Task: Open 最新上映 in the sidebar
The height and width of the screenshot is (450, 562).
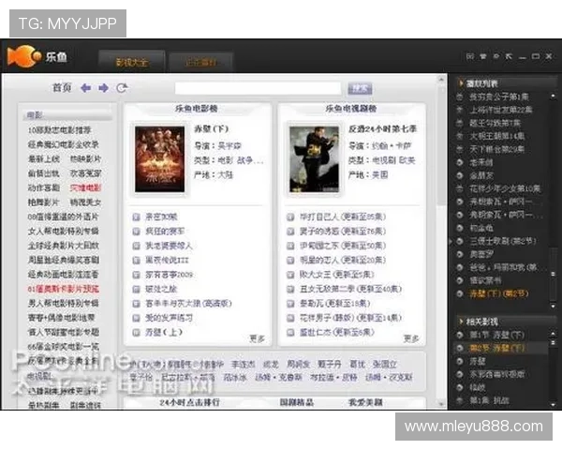Action: click(x=44, y=159)
